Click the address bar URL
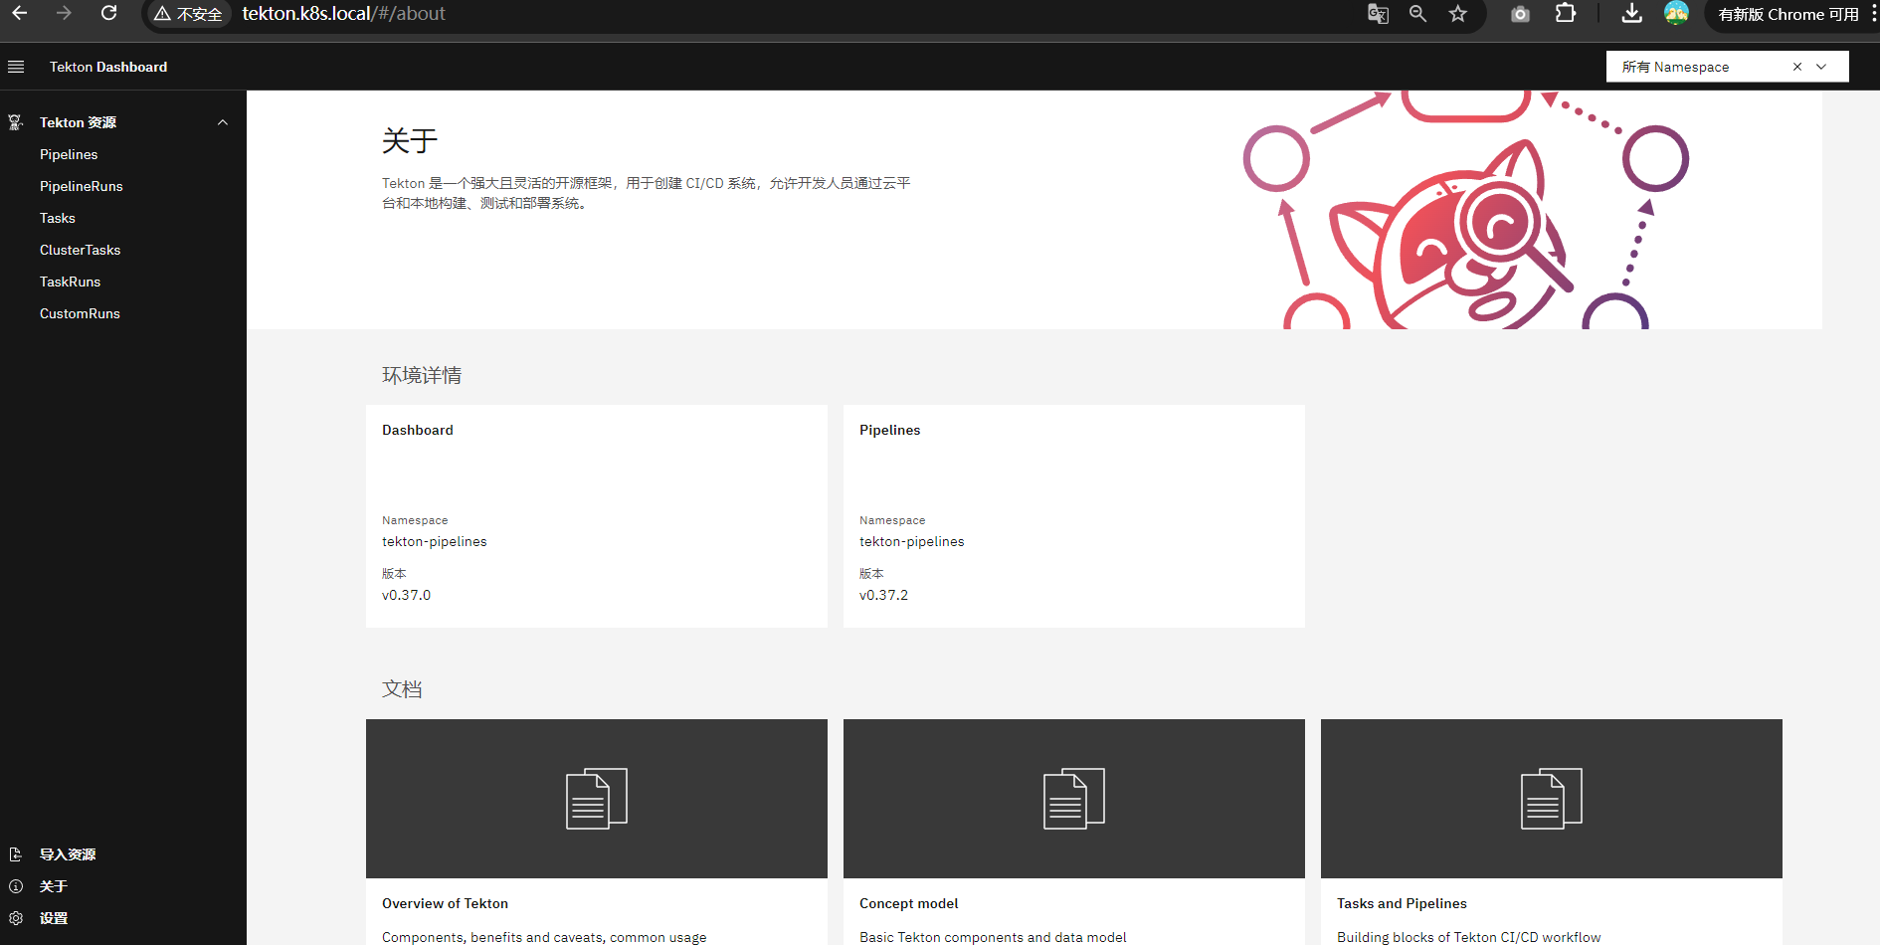 pos(343,14)
